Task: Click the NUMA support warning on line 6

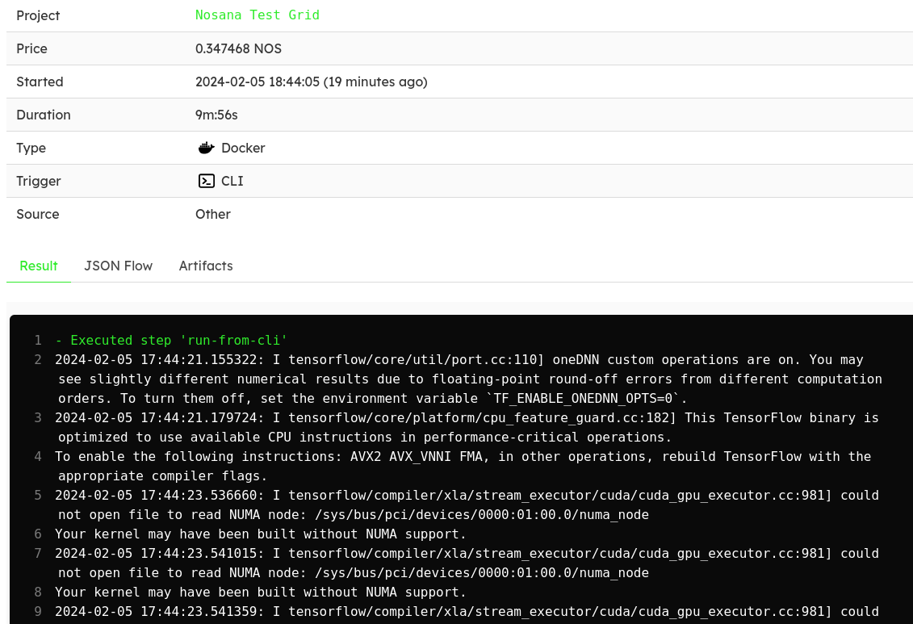Action: [x=258, y=534]
